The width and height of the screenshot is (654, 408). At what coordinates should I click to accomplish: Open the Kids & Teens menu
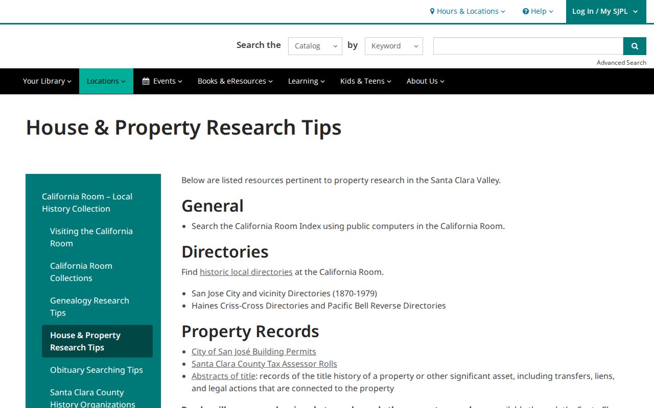pos(366,81)
